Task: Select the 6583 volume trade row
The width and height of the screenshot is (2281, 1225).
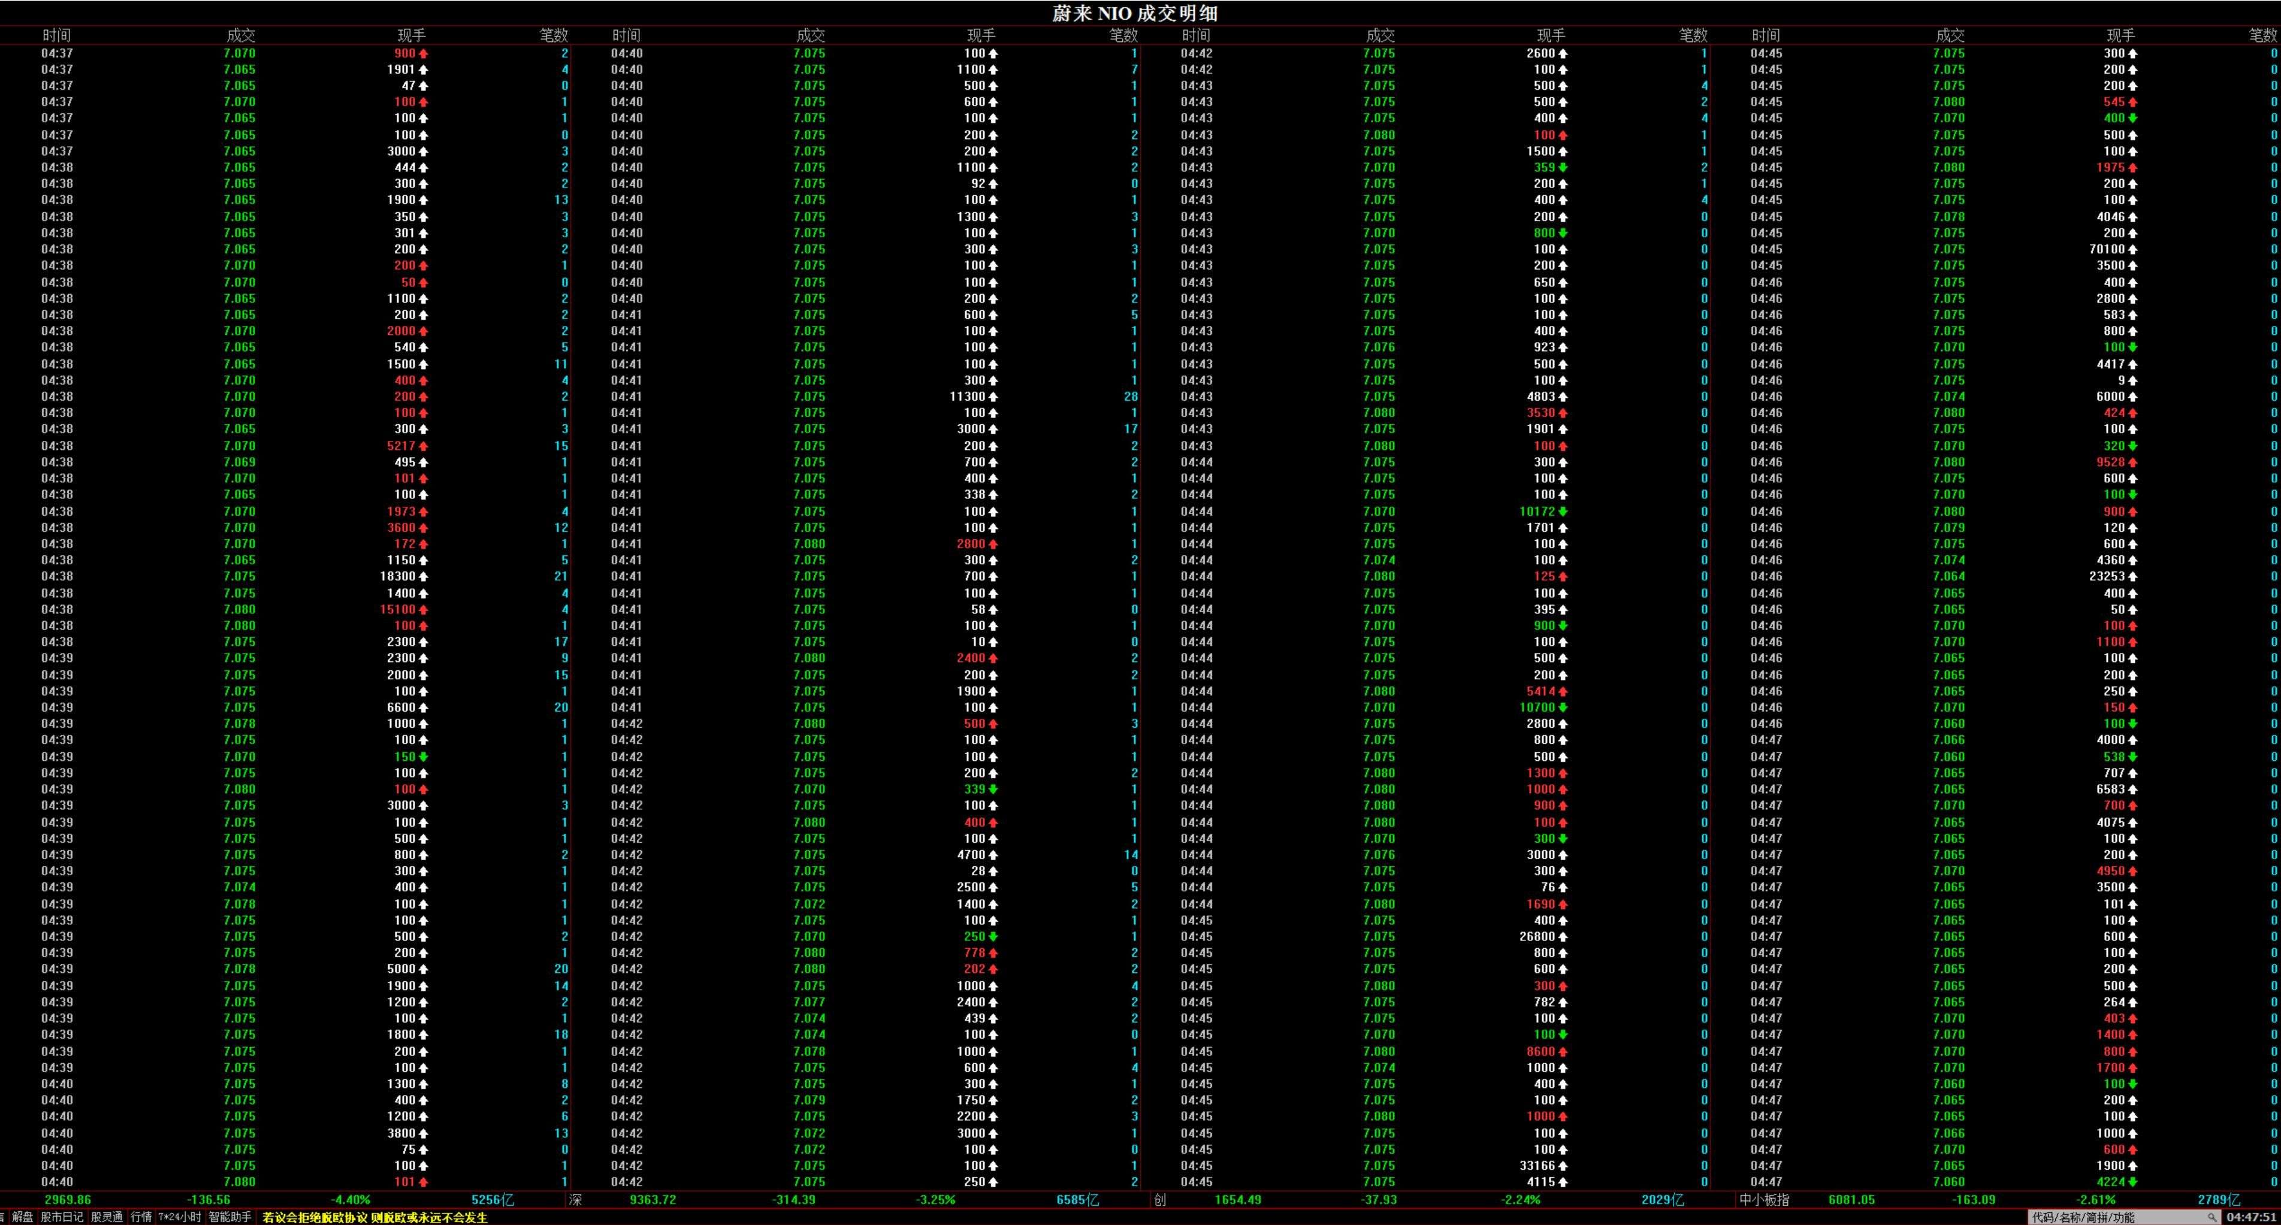Action: (1995, 790)
